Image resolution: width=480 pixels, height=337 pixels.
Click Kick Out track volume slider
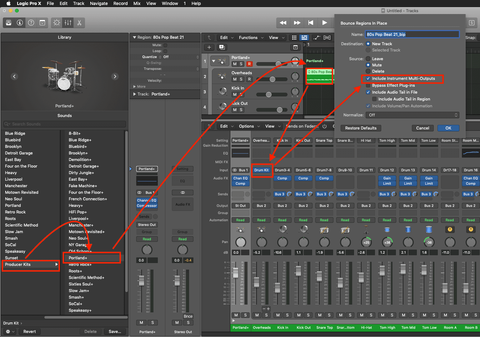272,110
